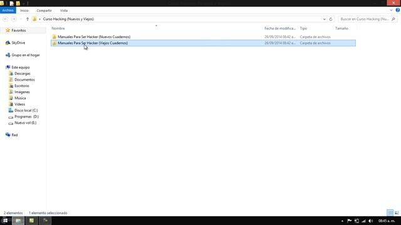Select the Manuales Para Ser Hacker (Viejos Cuadernos) folder
Image resolution: width=401 pixels, height=225 pixels.
click(x=93, y=43)
